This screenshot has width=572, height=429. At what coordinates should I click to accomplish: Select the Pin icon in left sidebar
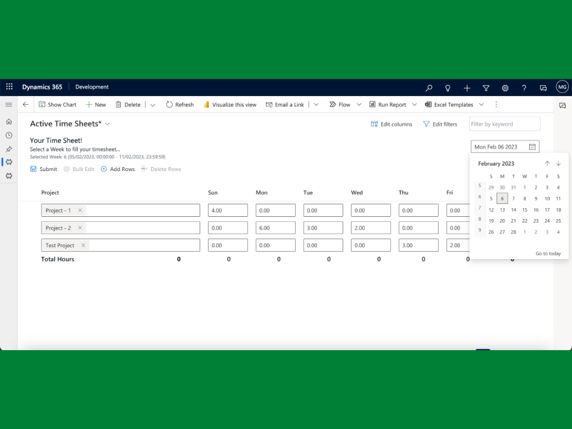click(9, 149)
